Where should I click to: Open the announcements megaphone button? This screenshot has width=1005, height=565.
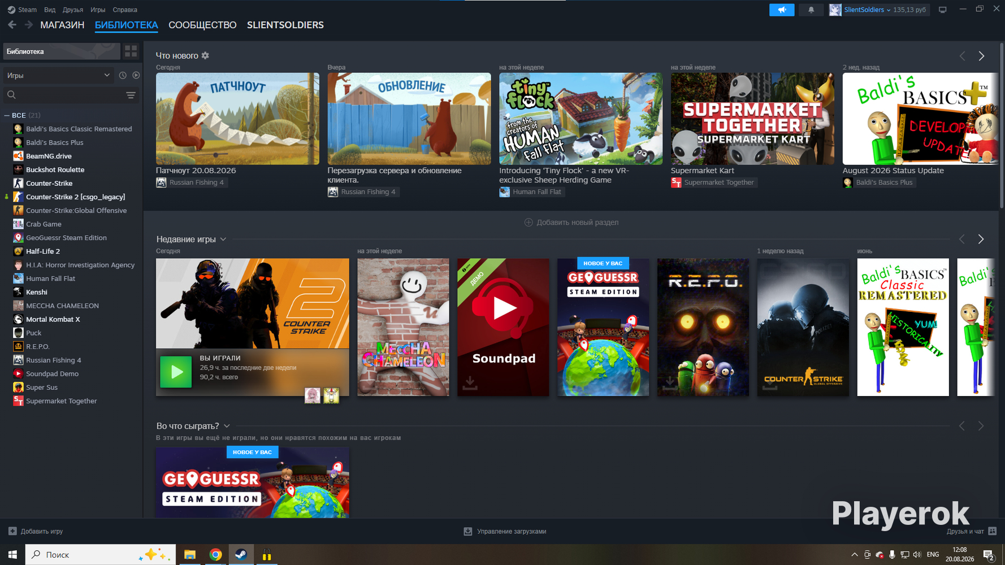pos(782,10)
